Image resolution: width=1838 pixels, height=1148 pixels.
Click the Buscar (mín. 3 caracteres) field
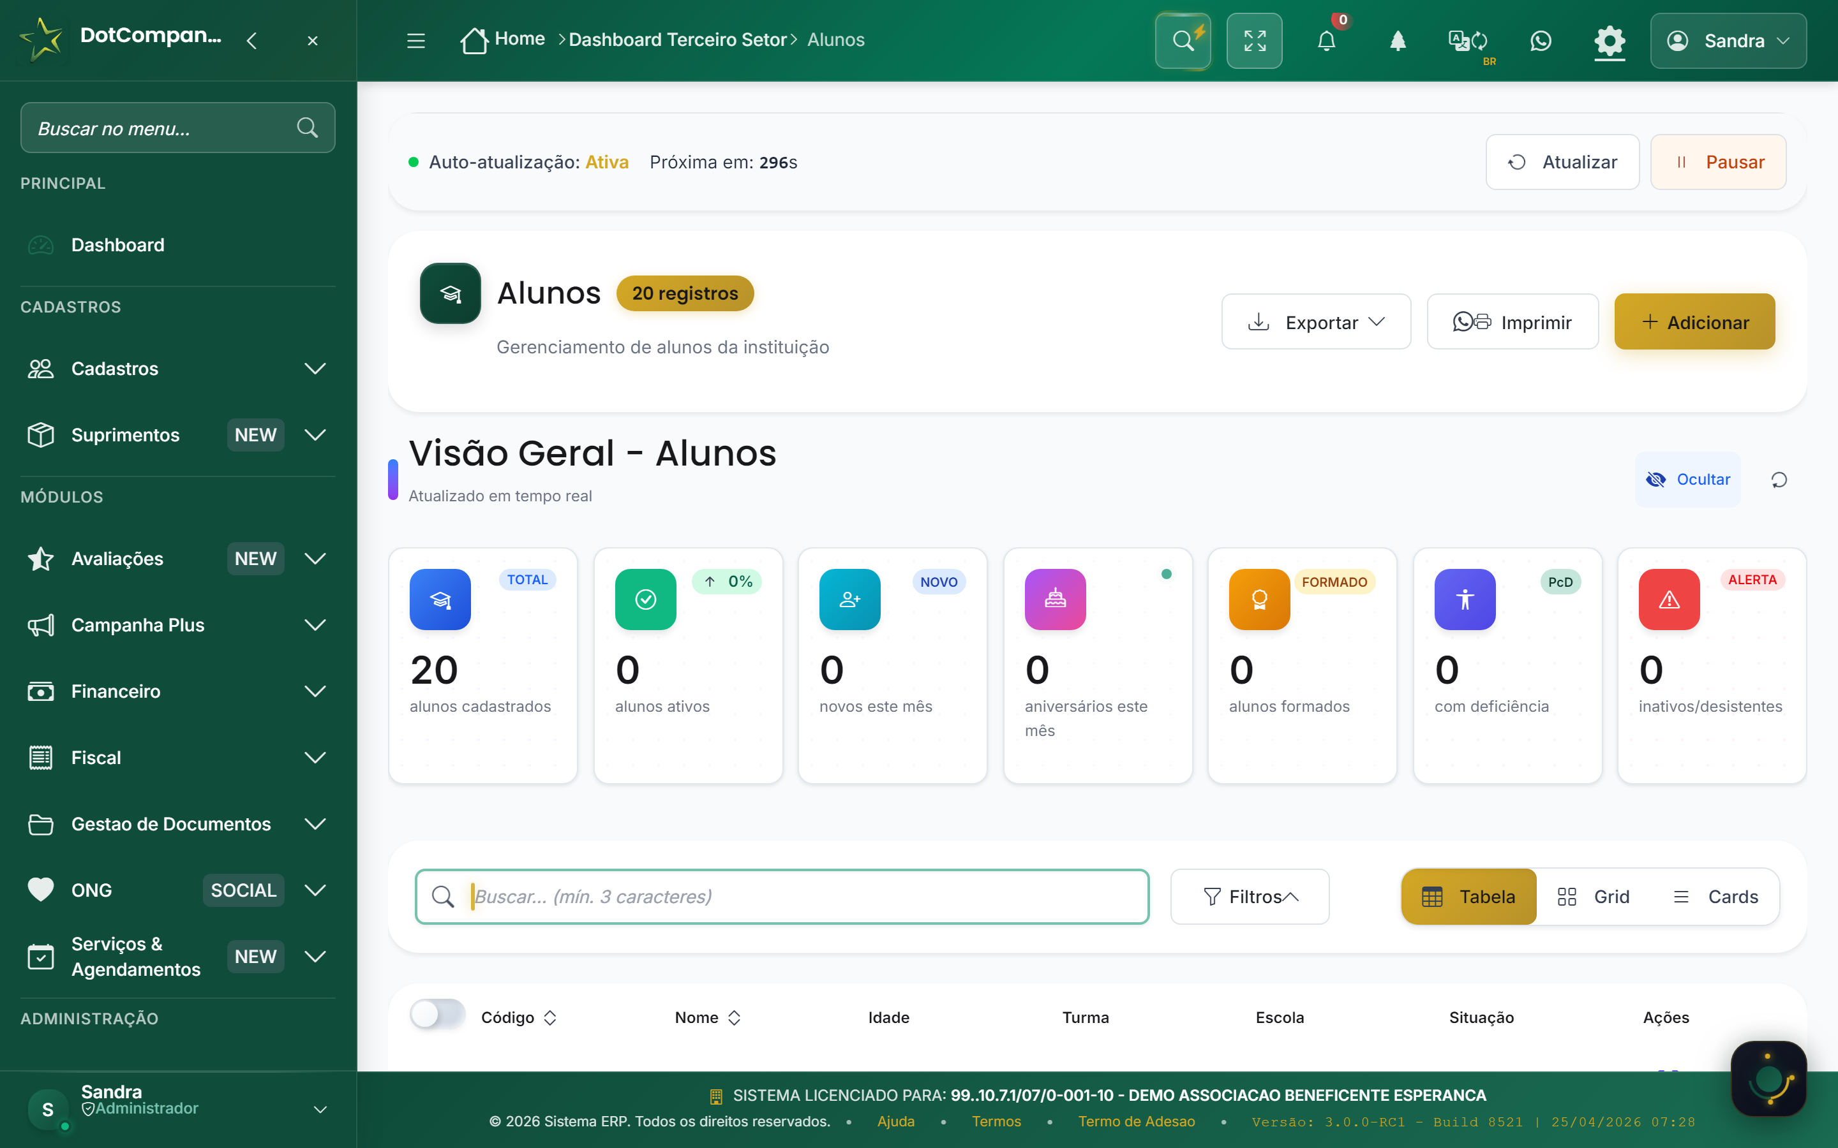tap(782, 897)
